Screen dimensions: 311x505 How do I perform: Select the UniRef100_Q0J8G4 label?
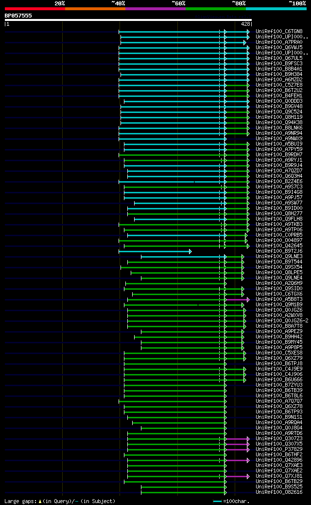279,428
